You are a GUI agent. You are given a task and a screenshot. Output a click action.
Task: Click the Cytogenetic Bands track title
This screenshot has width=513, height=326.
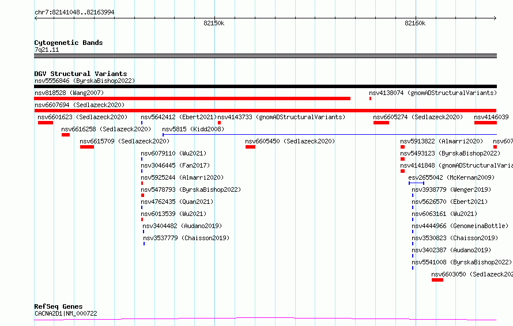(69, 43)
